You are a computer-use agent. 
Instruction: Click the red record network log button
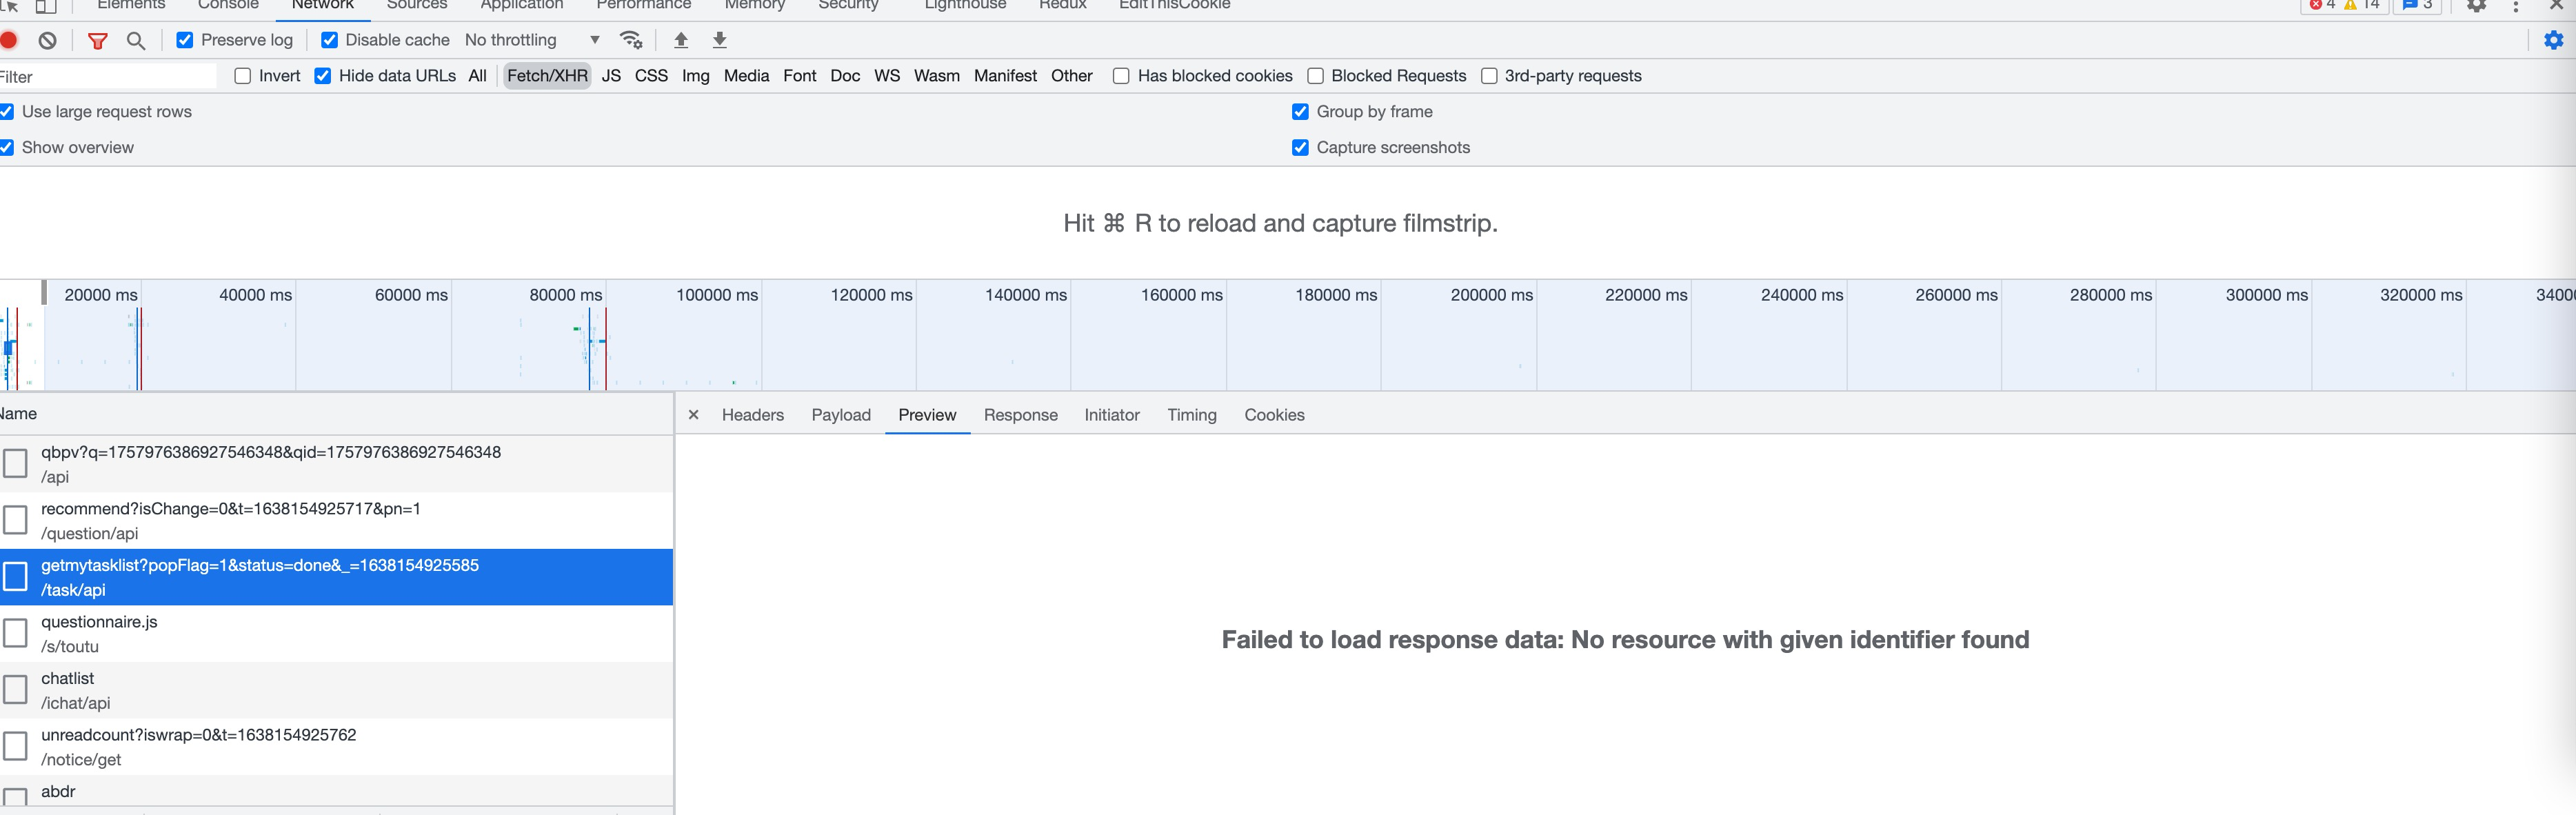tap(9, 40)
